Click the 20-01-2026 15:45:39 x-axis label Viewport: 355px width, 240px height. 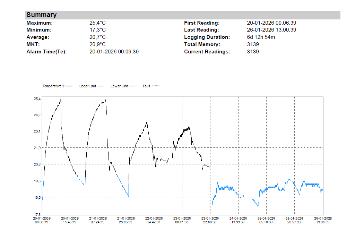[x=70, y=220]
